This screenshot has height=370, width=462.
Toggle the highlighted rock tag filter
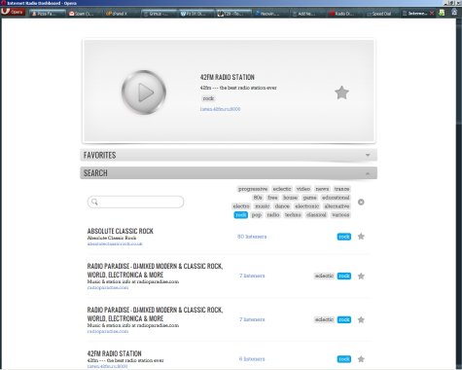[x=241, y=215]
